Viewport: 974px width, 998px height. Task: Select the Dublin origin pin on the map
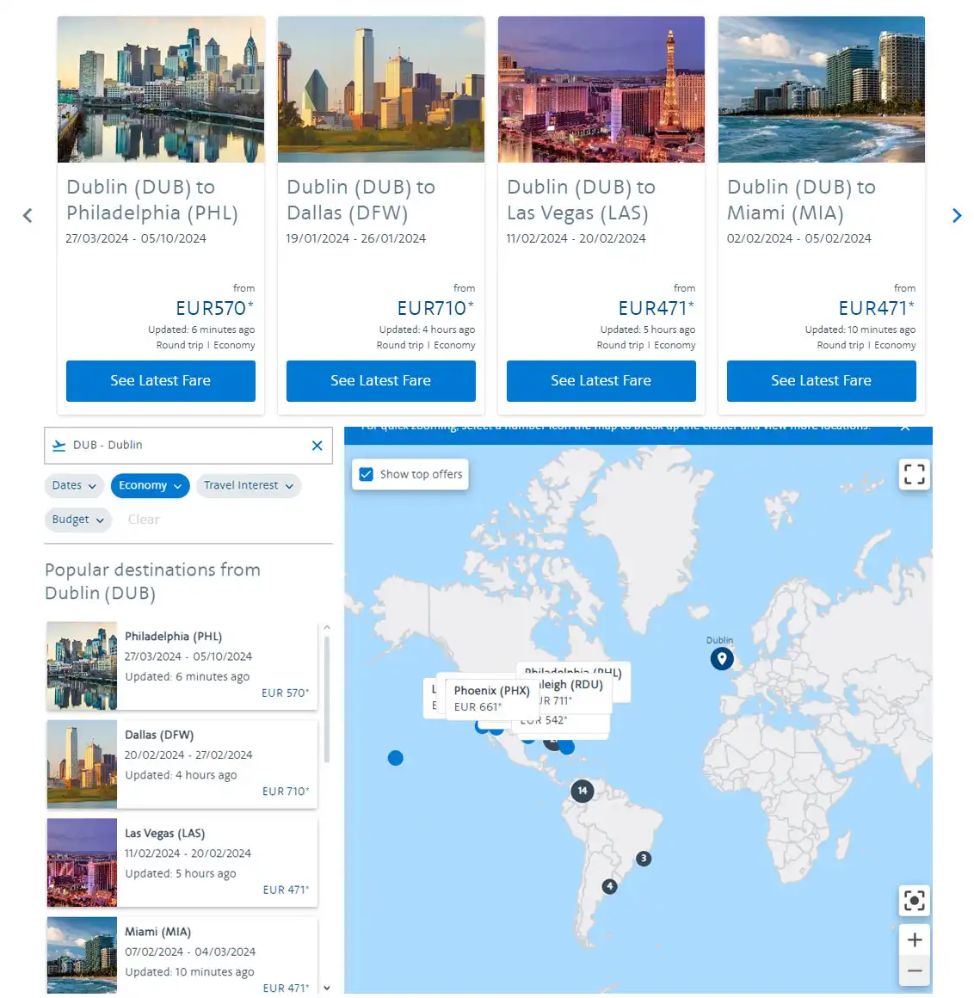tap(721, 659)
